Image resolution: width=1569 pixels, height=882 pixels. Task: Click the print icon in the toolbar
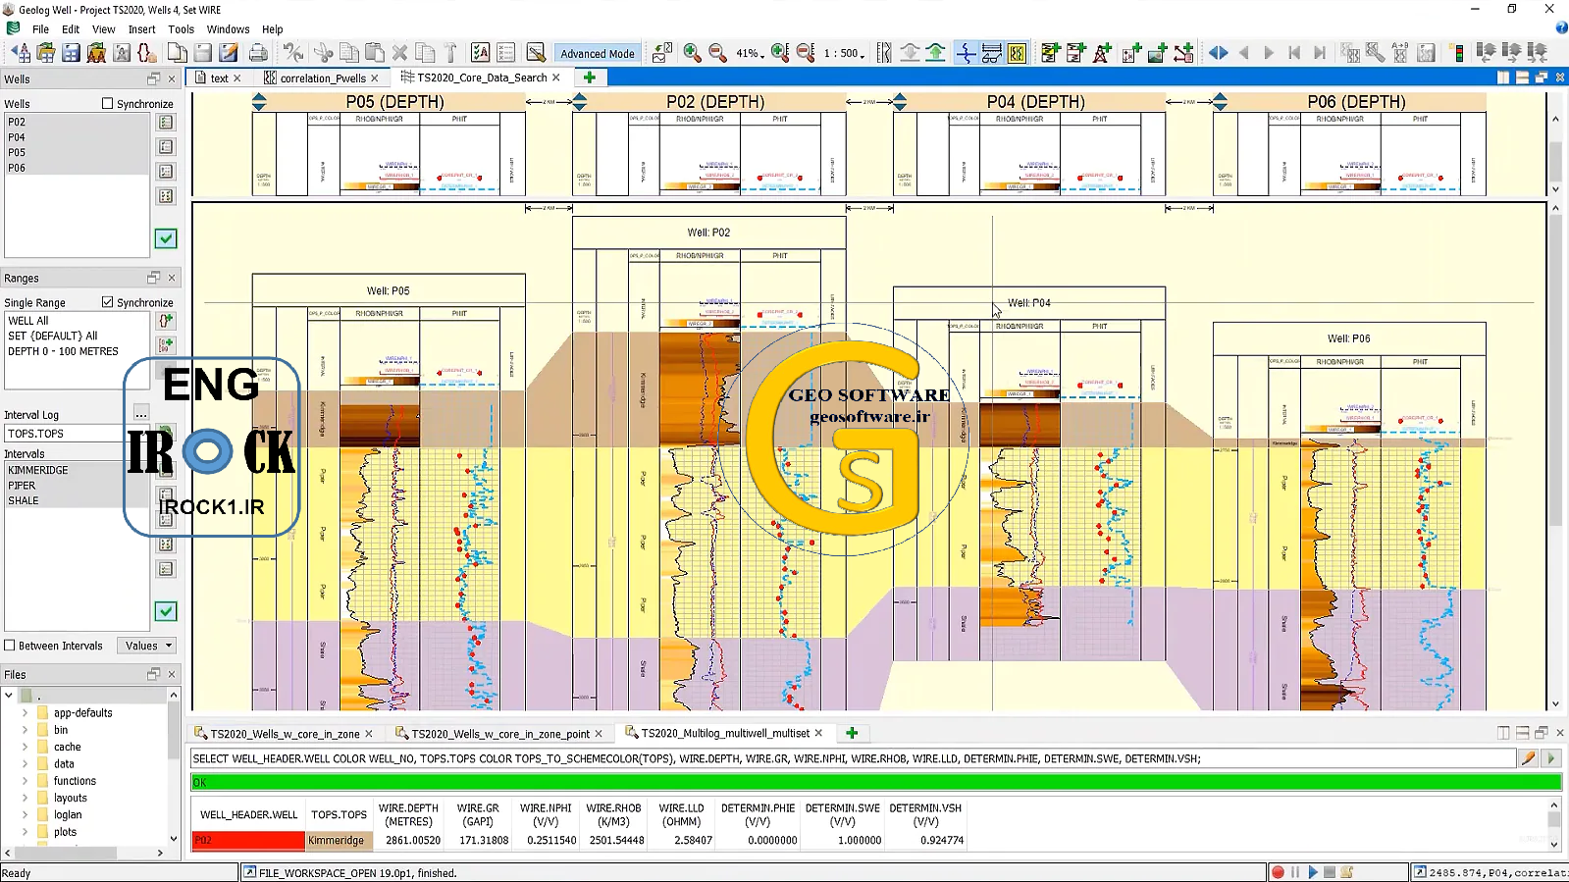pyautogui.click(x=258, y=53)
